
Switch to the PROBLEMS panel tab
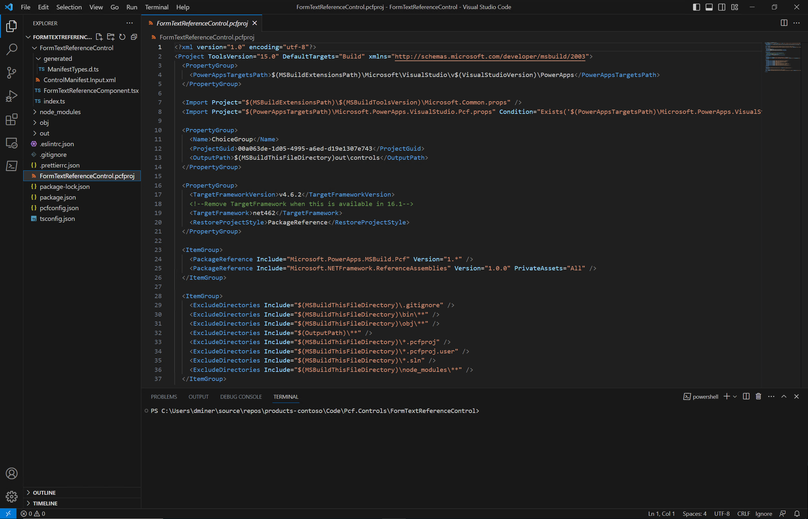164,397
